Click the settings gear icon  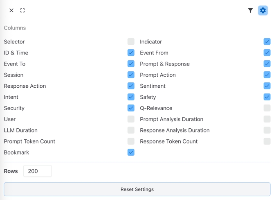[263, 11]
